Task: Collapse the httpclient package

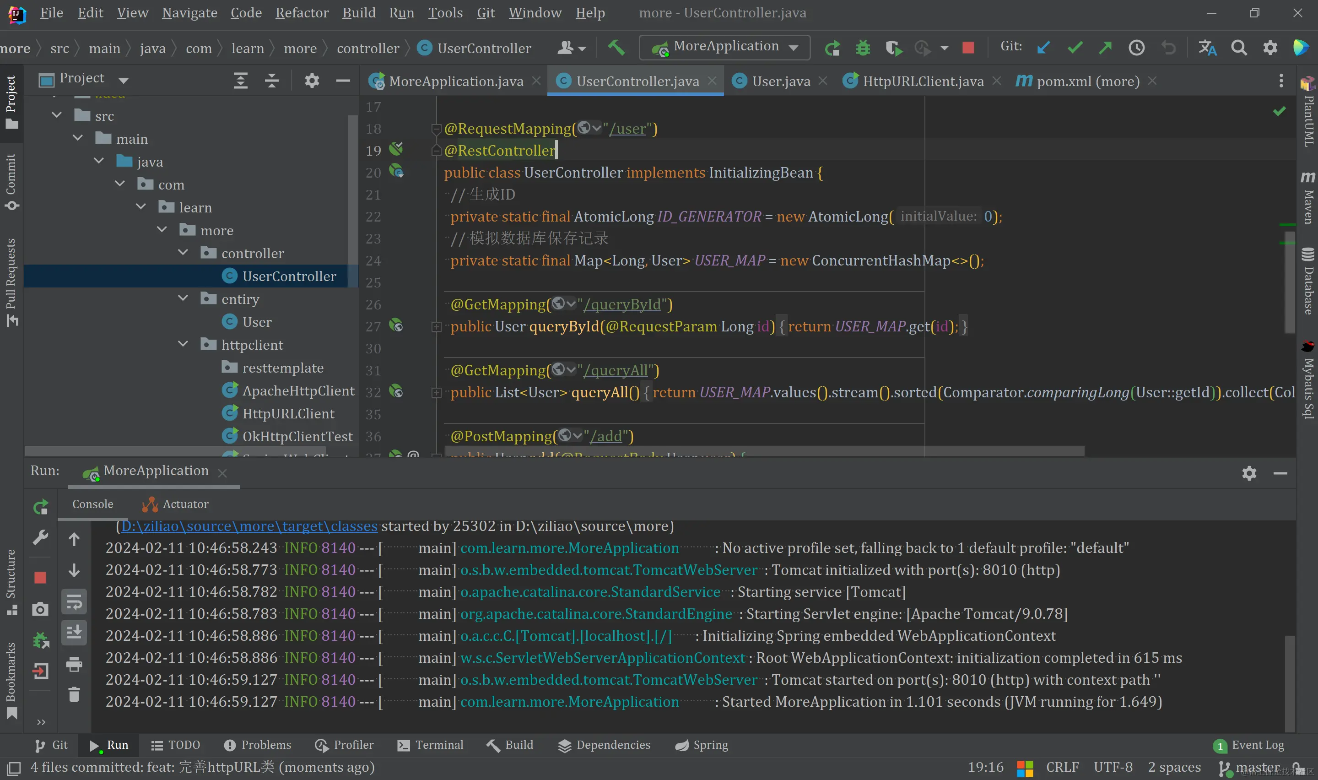Action: (x=183, y=344)
